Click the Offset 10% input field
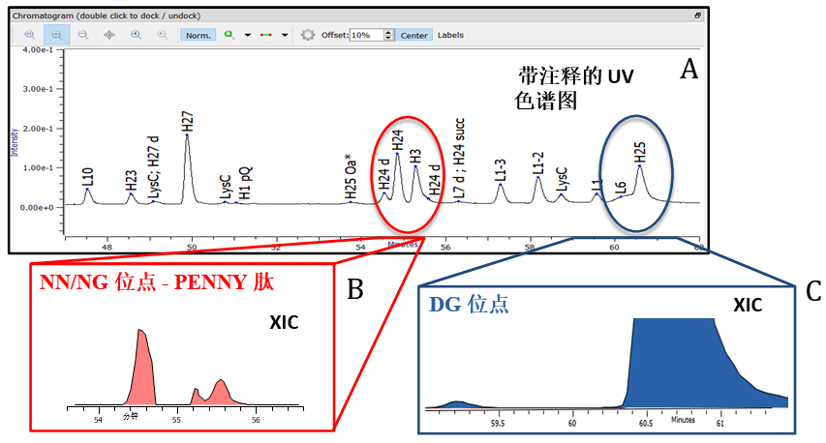 tap(366, 35)
